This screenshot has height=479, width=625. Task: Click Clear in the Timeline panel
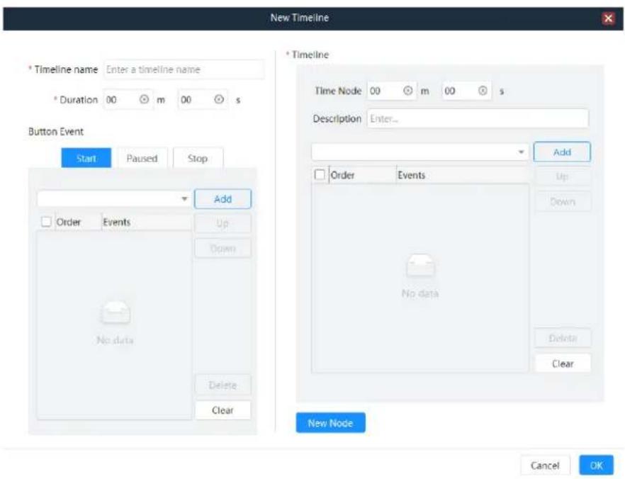(563, 364)
